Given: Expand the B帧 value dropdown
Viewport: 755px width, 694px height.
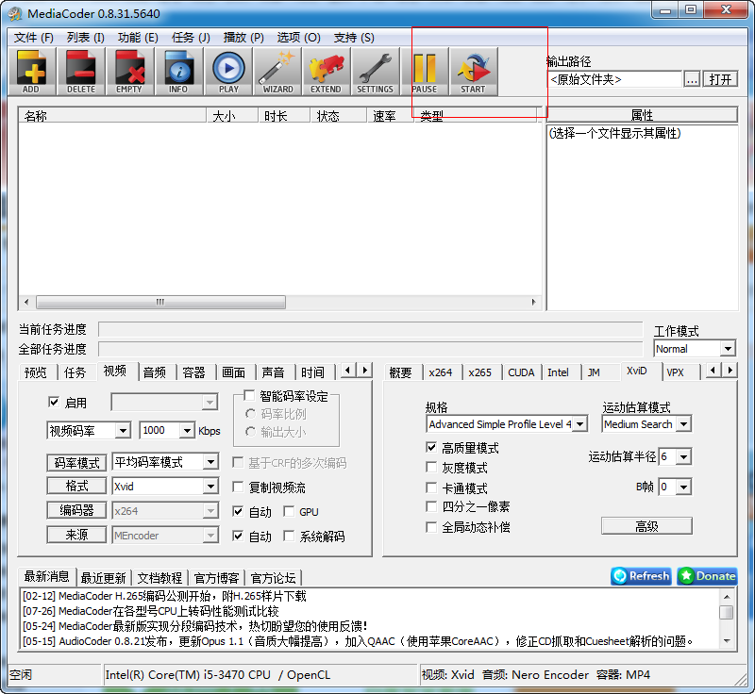Looking at the screenshot, I should point(683,487).
